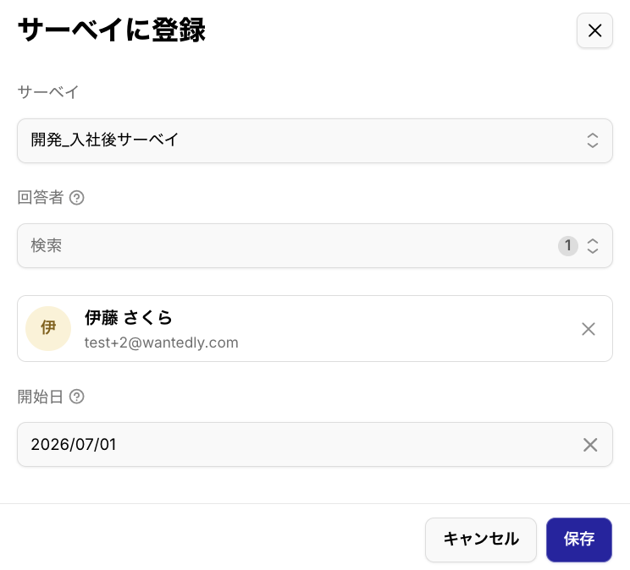The height and width of the screenshot is (570, 630).
Task: Click the help icon next to 開始日
Action: coord(77,397)
